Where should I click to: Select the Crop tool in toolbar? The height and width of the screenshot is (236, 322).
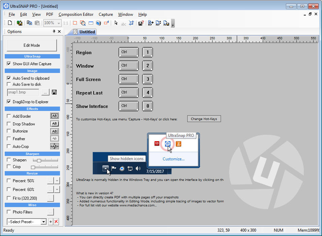click(131, 23)
